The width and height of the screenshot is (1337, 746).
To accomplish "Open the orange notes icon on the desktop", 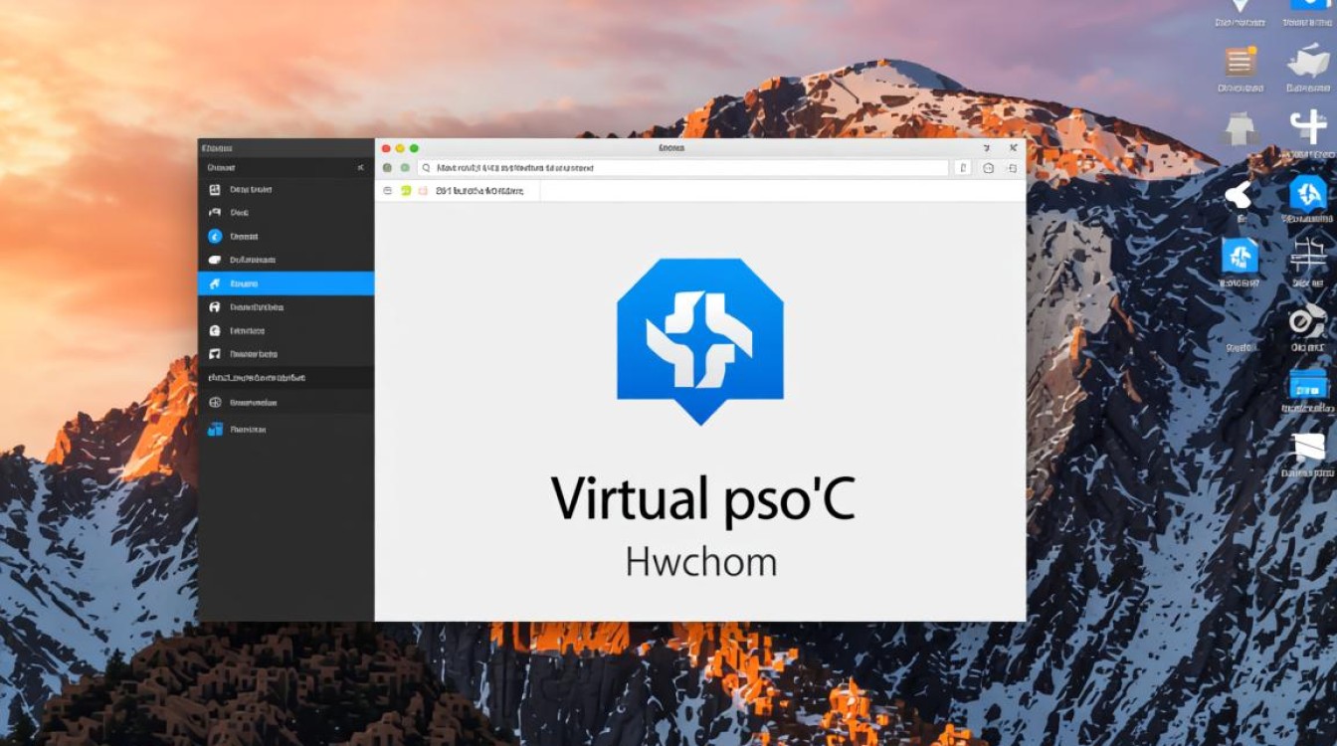I will (x=1240, y=62).
